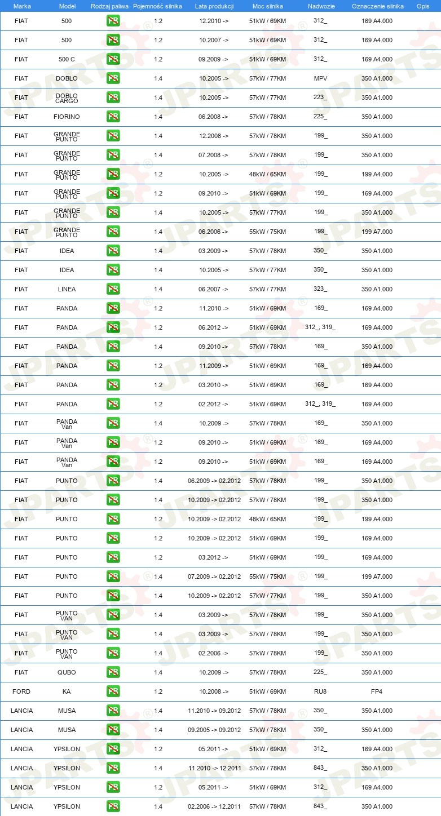This screenshot has width=441, height=816.
Task: Click the fuel icon in the LINEA row
Action: point(113,289)
